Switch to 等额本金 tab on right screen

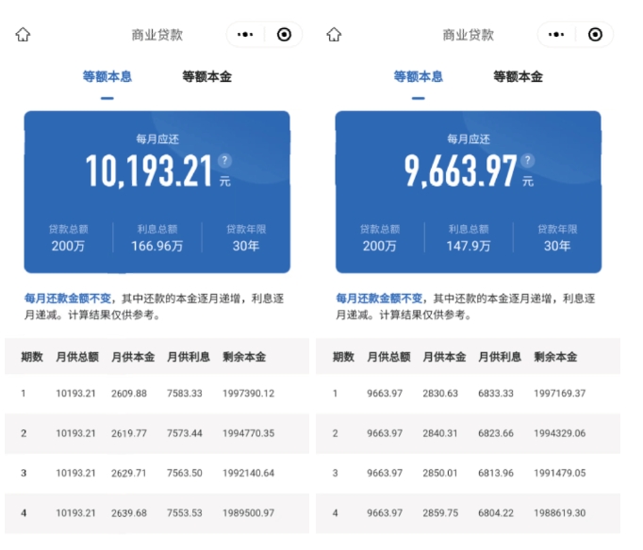tap(519, 76)
